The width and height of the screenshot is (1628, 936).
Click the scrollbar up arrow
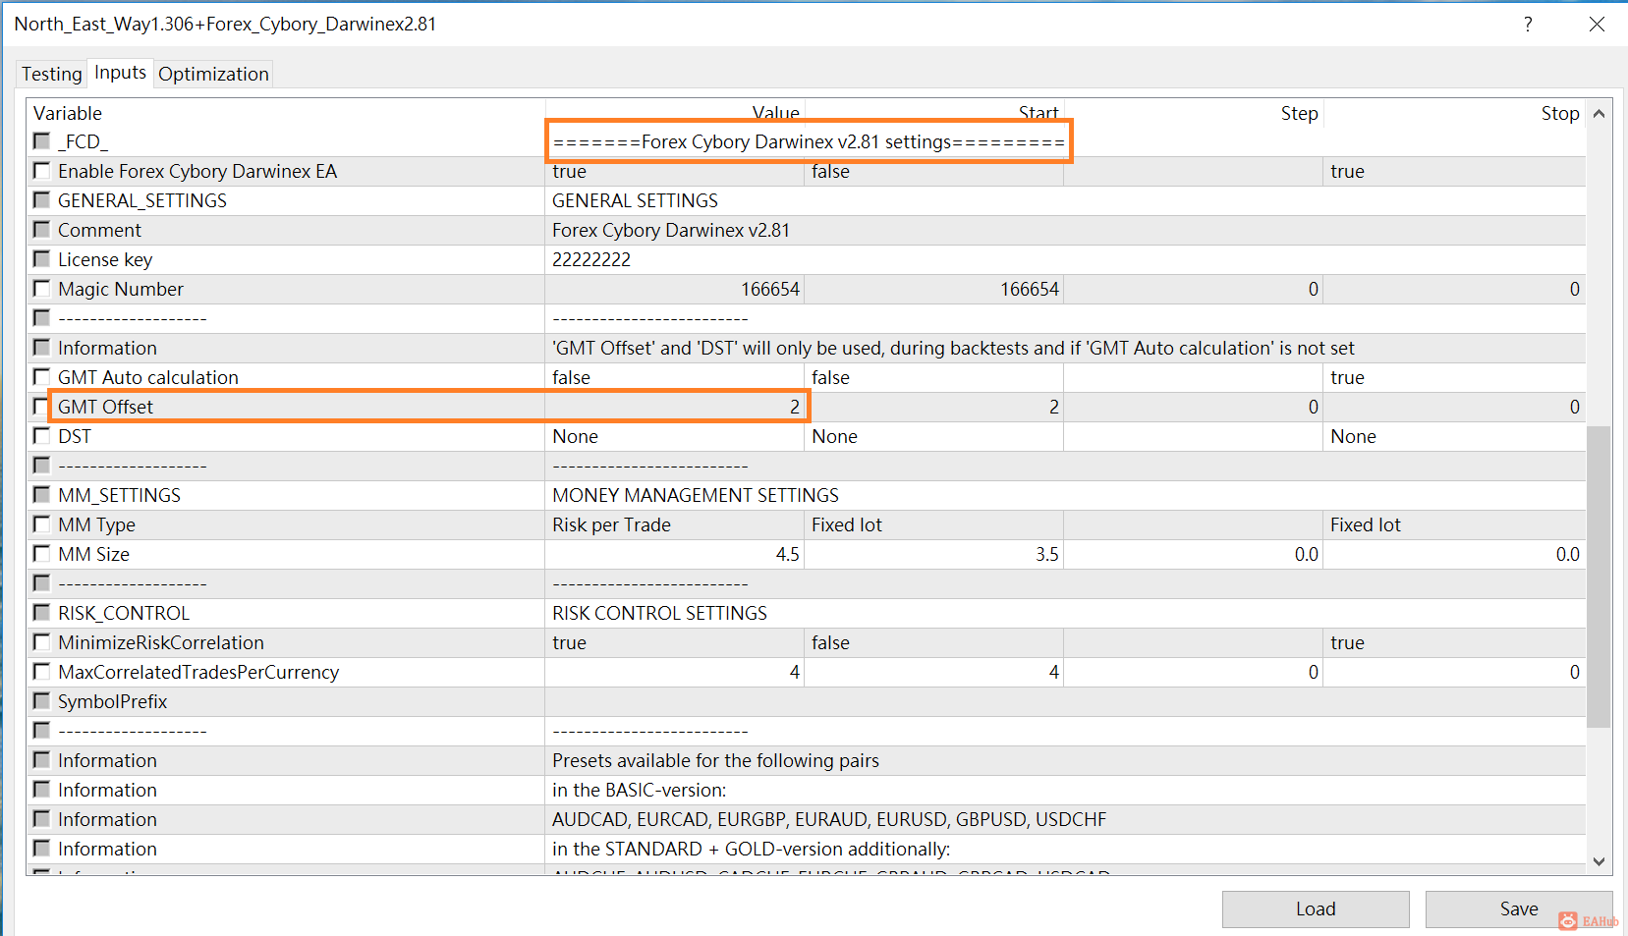click(x=1599, y=114)
